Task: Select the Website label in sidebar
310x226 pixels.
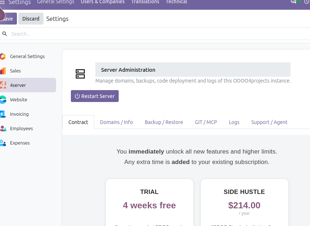Action: pos(19,99)
